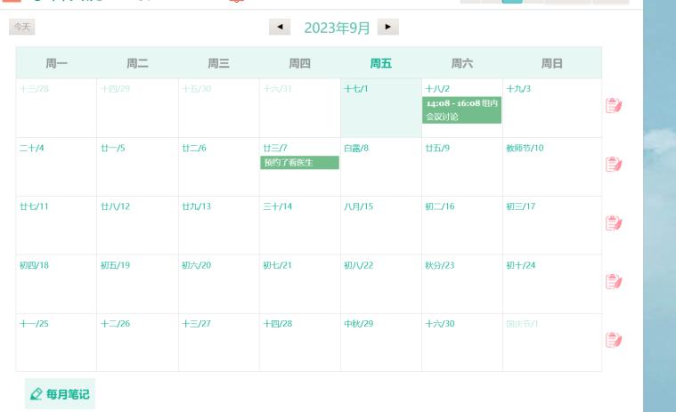Open weekly notes icon for the Sept 11 week
Viewport: 676px width, 412px height.
pos(613,223)
